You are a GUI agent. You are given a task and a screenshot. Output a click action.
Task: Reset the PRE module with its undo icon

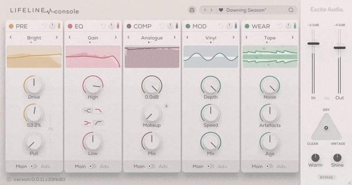[44, 26]
